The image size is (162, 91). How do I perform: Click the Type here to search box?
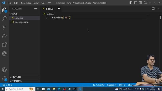[x=20, y=89]
